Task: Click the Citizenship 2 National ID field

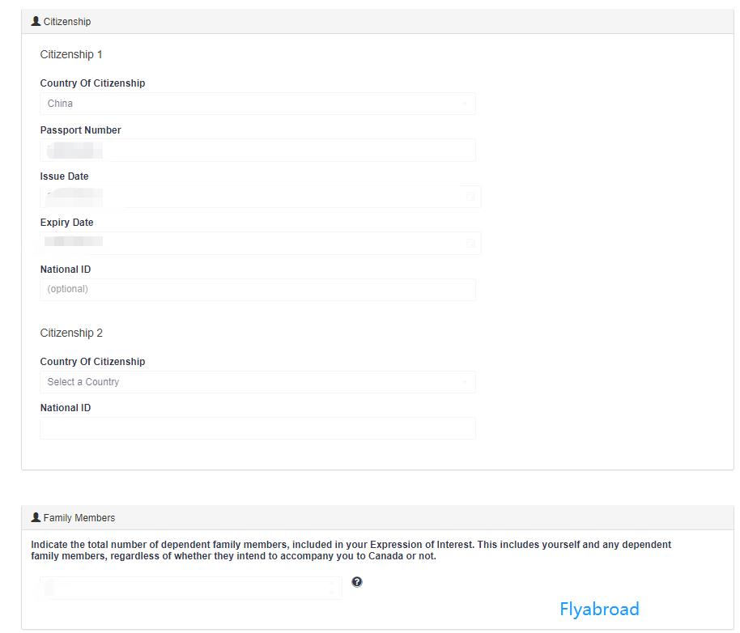Action: point(257,428)
